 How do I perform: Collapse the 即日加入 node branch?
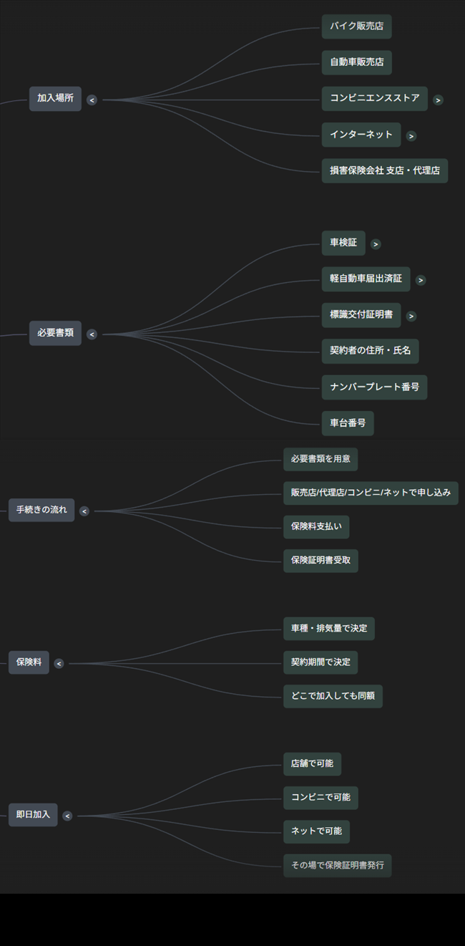tap(67, 816)
